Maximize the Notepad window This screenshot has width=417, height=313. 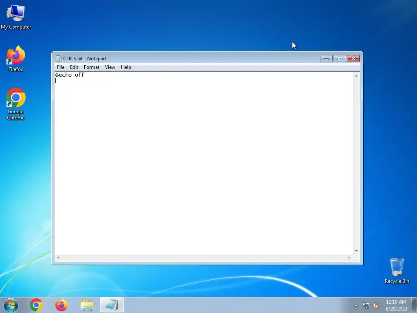coord(340,58)
